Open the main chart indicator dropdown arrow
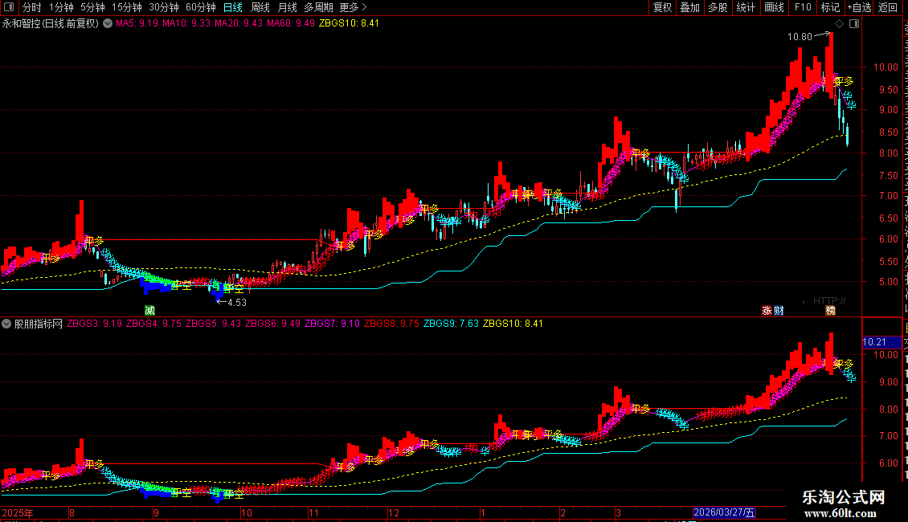Viewport: 908px width, 522px height. [108, 24]
